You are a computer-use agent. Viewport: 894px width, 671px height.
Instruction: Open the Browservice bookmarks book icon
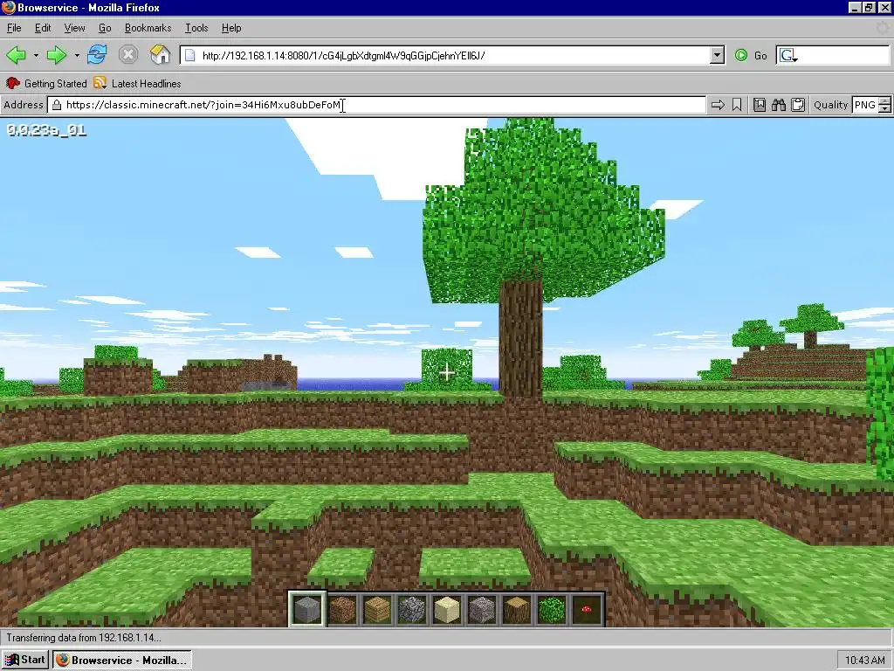coord(760,105)
